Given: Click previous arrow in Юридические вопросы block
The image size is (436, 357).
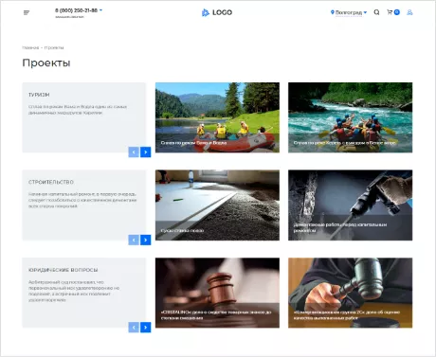Looking at the screenshot, I should 134,328.
